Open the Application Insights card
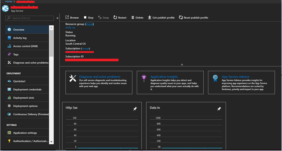 tap(170, 82)
